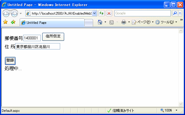Viewport: 185px width, 115px height.
Task: Click the Internet Explorer logo in title bar
Action: click(x=4, y=5)
